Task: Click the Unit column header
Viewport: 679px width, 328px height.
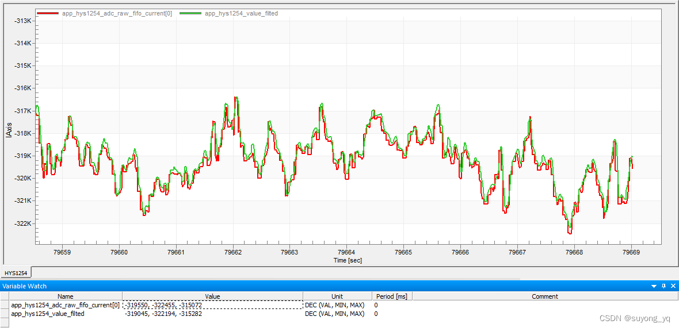Action: [x=337, y=296]
